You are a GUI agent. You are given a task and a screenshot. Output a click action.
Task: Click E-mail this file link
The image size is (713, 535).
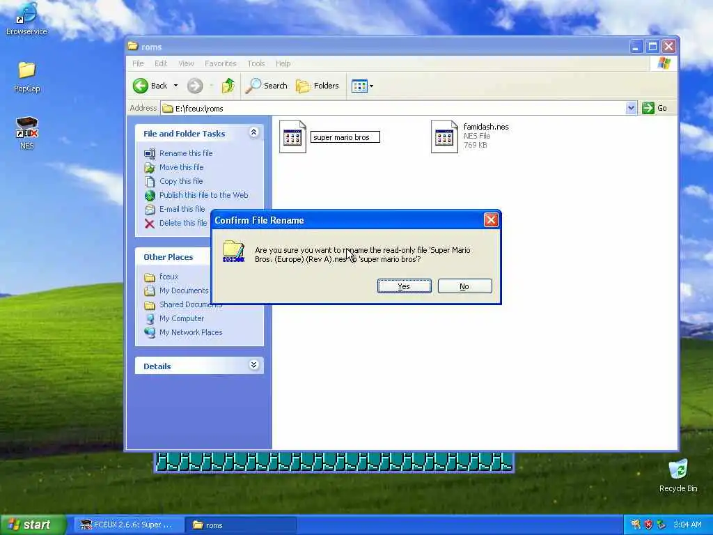(x=182, y=209)
